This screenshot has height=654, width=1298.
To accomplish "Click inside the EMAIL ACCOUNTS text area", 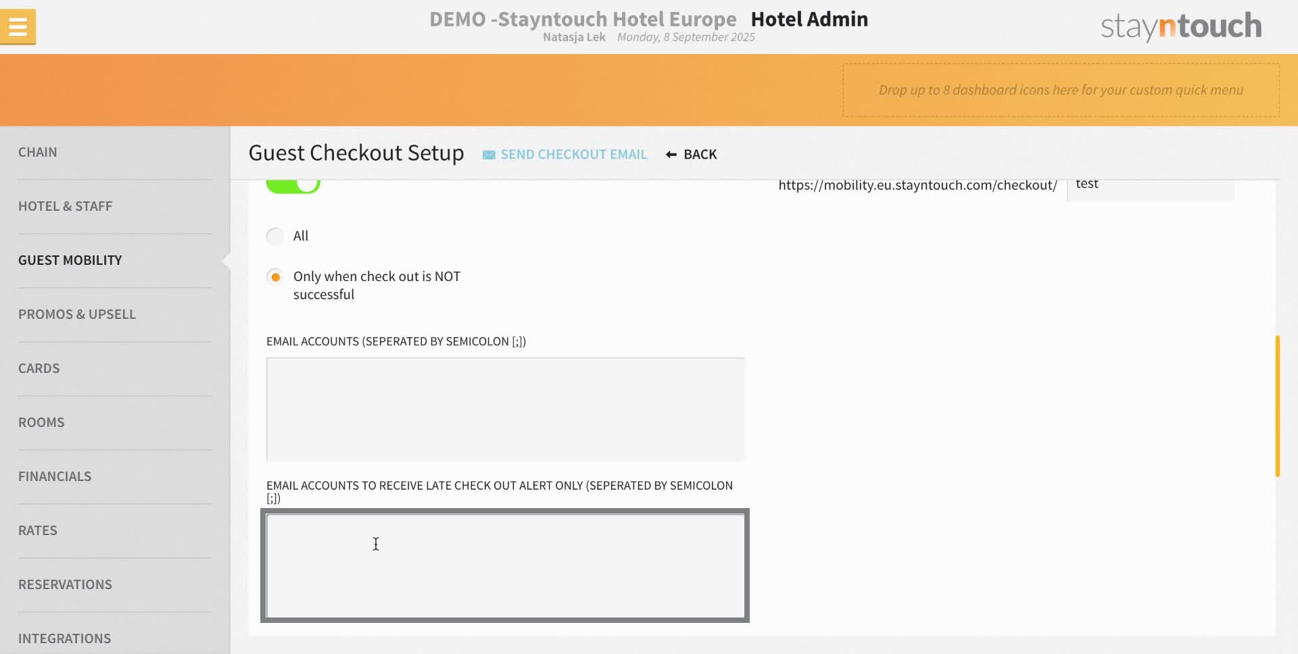I will pyautogui.click(x=505, y=409).
